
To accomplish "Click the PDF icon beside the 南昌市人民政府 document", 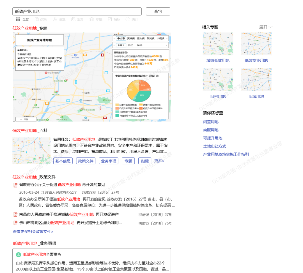I will (15, 214).
